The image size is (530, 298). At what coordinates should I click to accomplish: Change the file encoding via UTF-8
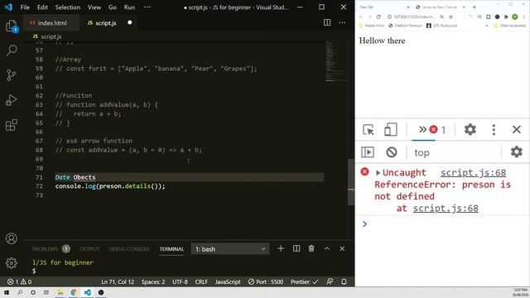(180, 281)
